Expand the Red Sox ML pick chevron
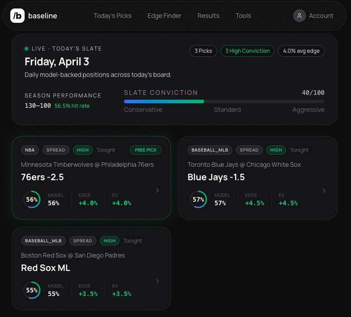351x317 pixels. [158, 281]
